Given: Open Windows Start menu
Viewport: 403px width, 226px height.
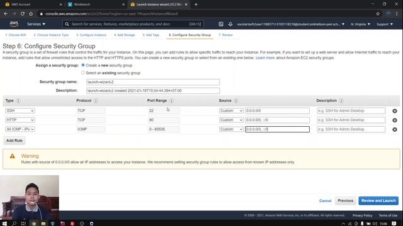Looking at the screenshot, I should click(4, 223).
